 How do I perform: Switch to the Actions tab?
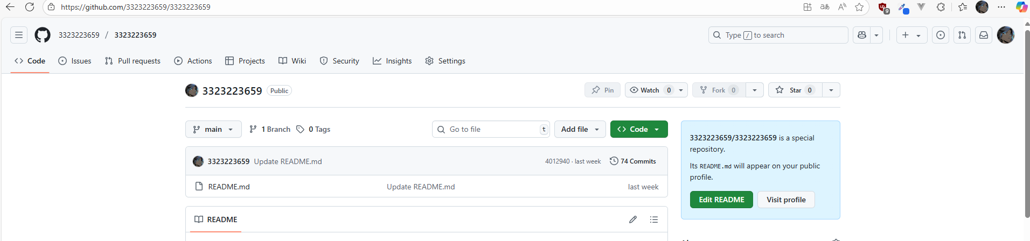click(x=193, y=61)
